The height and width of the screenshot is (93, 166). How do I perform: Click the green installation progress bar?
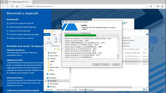[x=92, y=35]
